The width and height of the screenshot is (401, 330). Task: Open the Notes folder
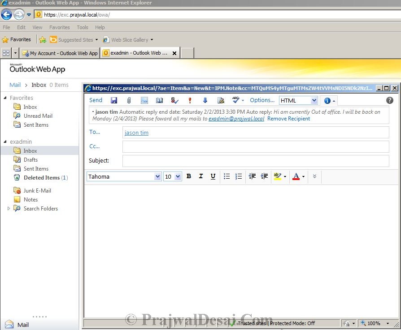click(x=31, y=200)
